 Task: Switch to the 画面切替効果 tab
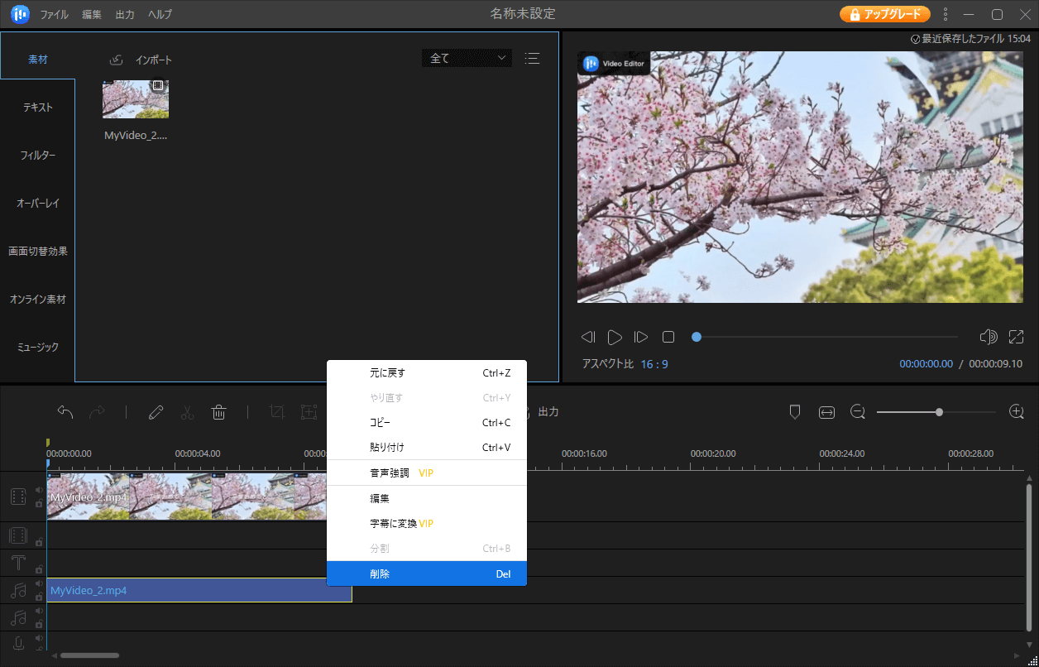pyautogui.click(x=38, y=252)
